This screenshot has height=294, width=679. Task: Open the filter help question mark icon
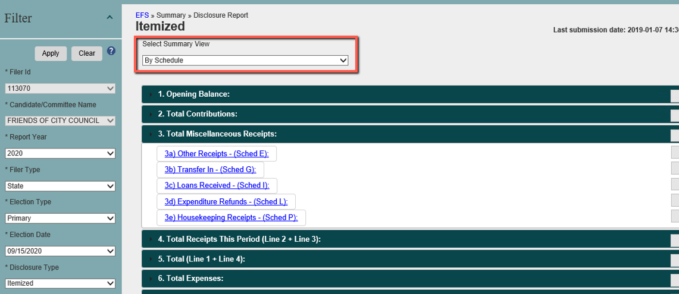coord(111,51)
